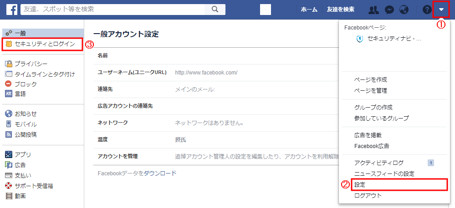Click the 動画 film icon
The width and height of the screenshot is (455, 208).
(x=9, y=196)
